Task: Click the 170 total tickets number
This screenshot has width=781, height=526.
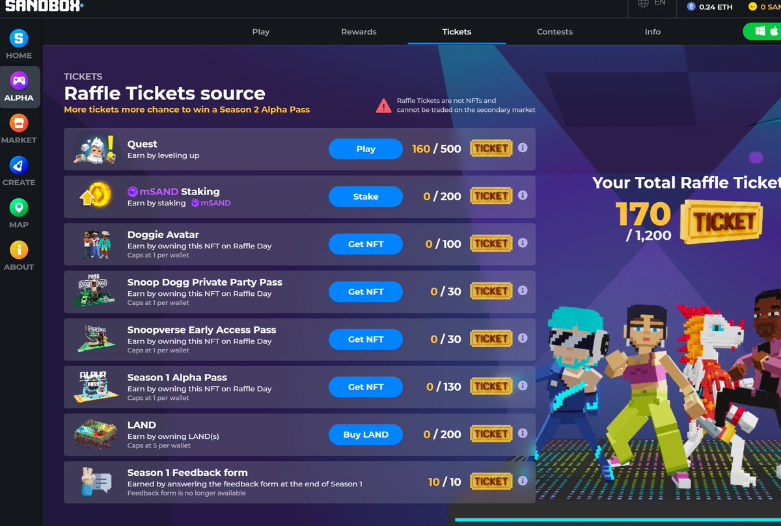Action: tap(643, 214)
